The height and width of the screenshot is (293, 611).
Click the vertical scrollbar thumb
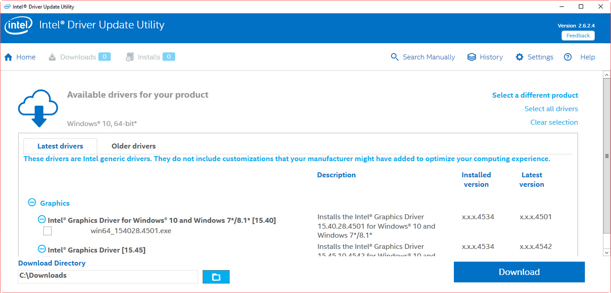[607, 156]
